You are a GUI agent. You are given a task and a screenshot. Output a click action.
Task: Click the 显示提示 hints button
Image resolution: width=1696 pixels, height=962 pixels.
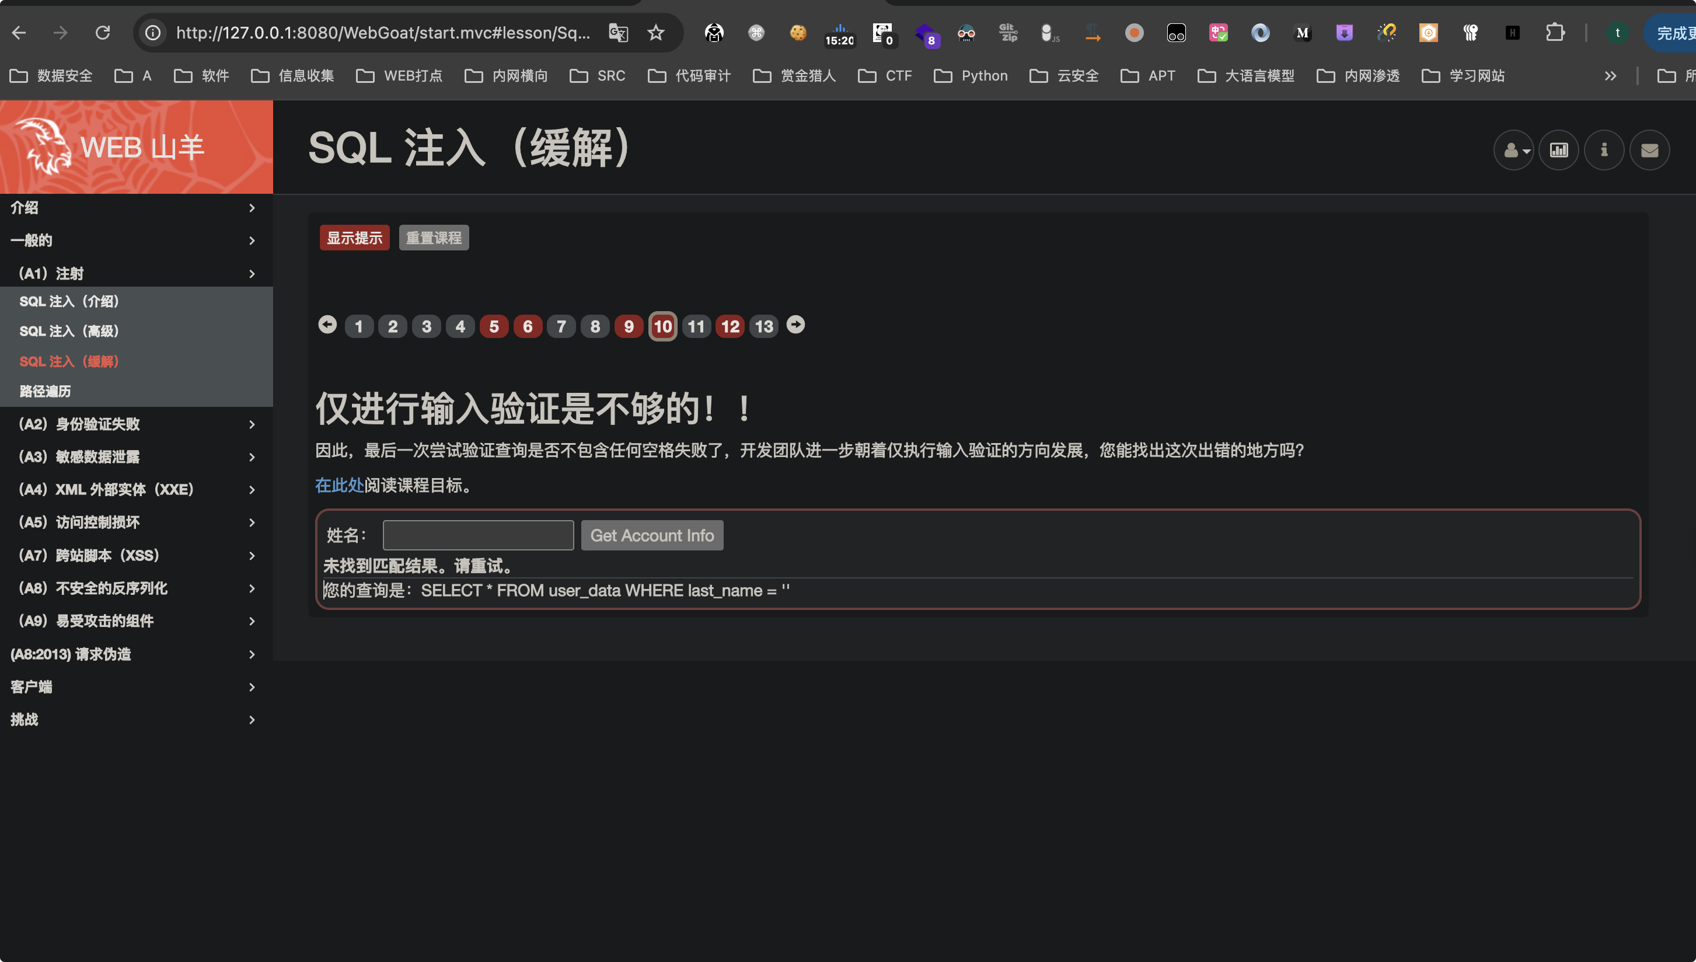tap(355, 238)
